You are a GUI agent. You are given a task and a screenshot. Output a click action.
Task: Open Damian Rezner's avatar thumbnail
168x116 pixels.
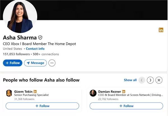pos(93,93)
